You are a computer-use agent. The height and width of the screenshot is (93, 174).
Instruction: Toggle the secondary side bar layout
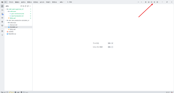(x=152, y=2)
